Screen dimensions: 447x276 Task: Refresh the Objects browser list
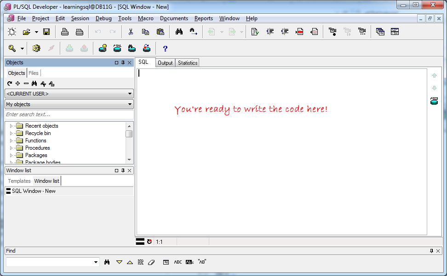coord(9,84)
